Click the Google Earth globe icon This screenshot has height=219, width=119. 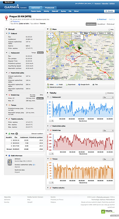79,85
